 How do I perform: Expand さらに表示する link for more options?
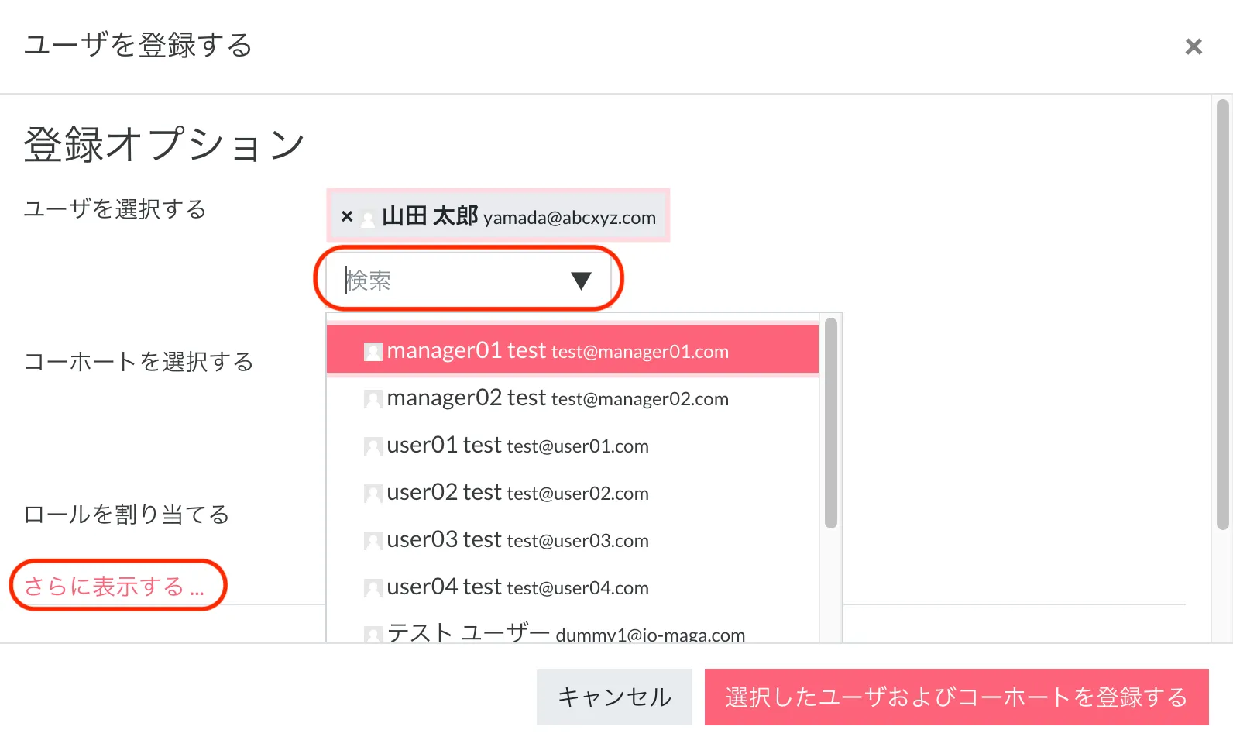(115, 586)
